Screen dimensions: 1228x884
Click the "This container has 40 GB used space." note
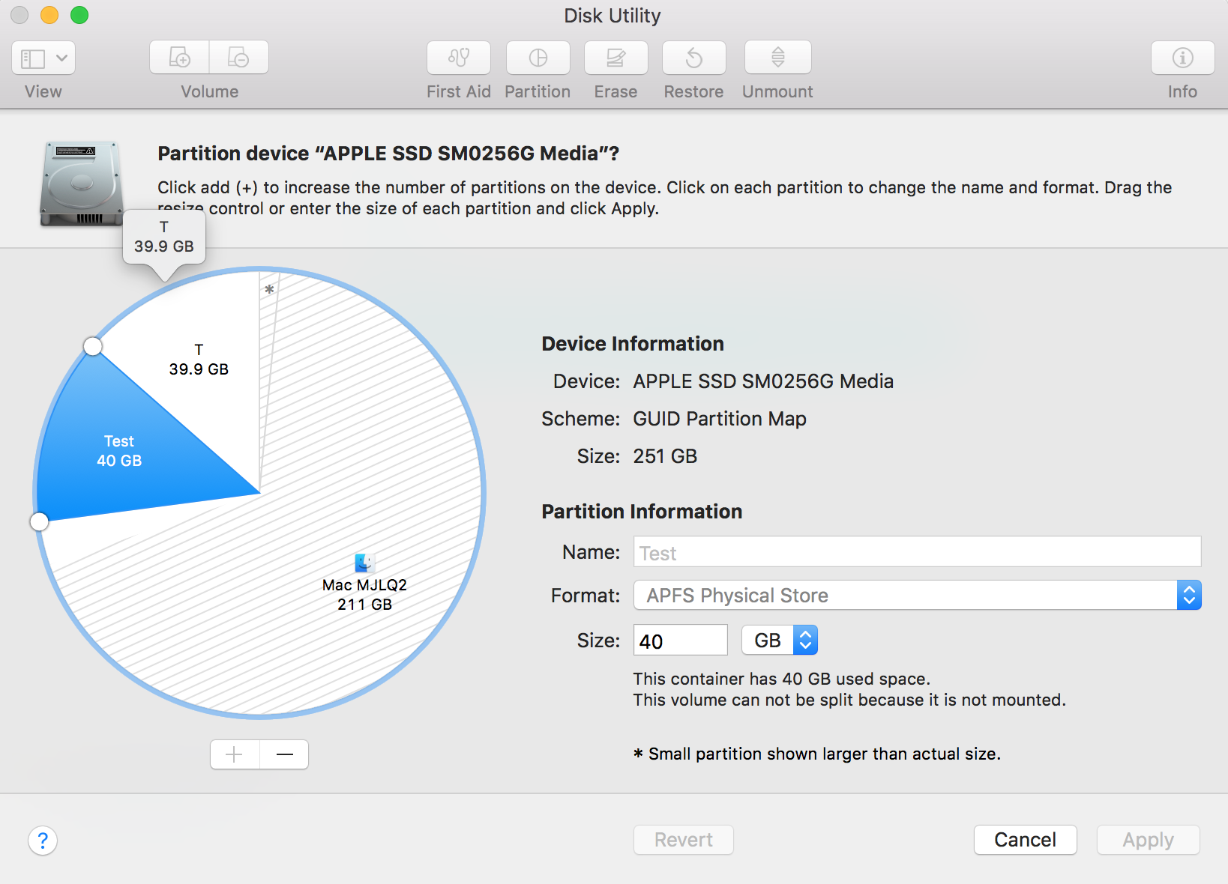[x=781, y=679]
